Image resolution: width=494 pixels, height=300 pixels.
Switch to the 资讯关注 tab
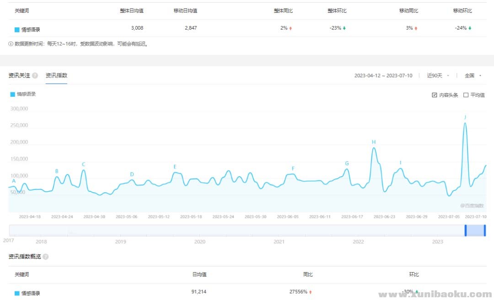point(19,76)
